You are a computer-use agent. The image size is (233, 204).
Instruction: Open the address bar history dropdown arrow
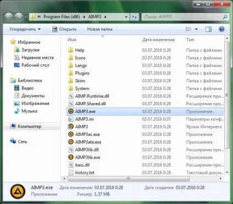pyautogui.click(x=126, y=17)
